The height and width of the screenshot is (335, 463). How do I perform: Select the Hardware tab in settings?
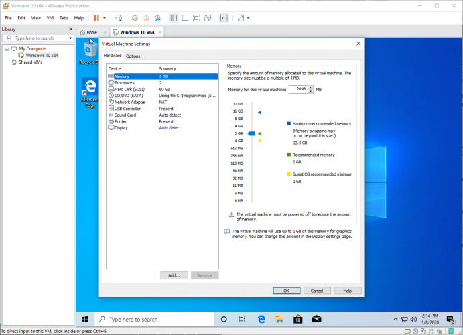pos(113,56)
